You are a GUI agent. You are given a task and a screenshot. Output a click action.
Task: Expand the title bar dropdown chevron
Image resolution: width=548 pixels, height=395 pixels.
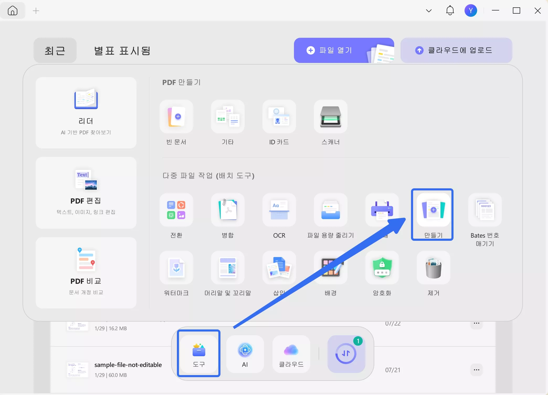[429, 11]
